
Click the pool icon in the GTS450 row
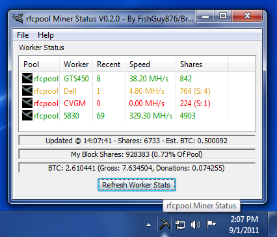[27, 78]
